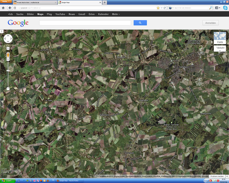Bookmark this page with the star
The width and height of the screenshot is (229, 183).
[158, 8]
